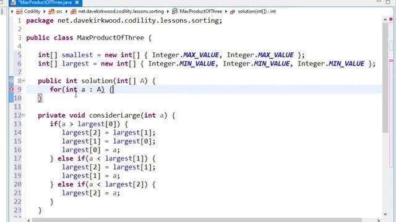Click the red error indicator atop overview ruler
396x222 pixels.
[x=391, y=19]
